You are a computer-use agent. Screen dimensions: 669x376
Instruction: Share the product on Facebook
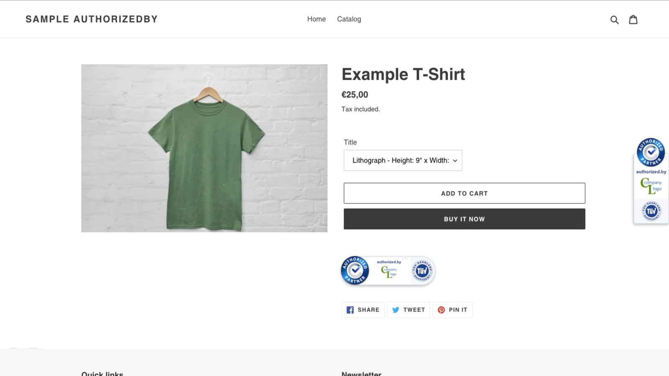(x=363, y=310)
